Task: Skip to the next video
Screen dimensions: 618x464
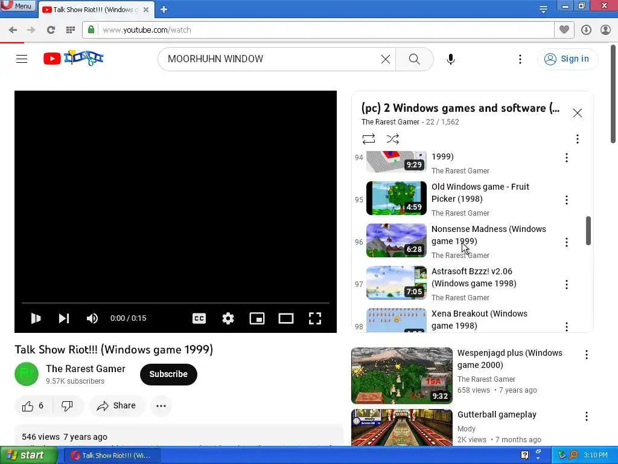Action: point(64,318)
